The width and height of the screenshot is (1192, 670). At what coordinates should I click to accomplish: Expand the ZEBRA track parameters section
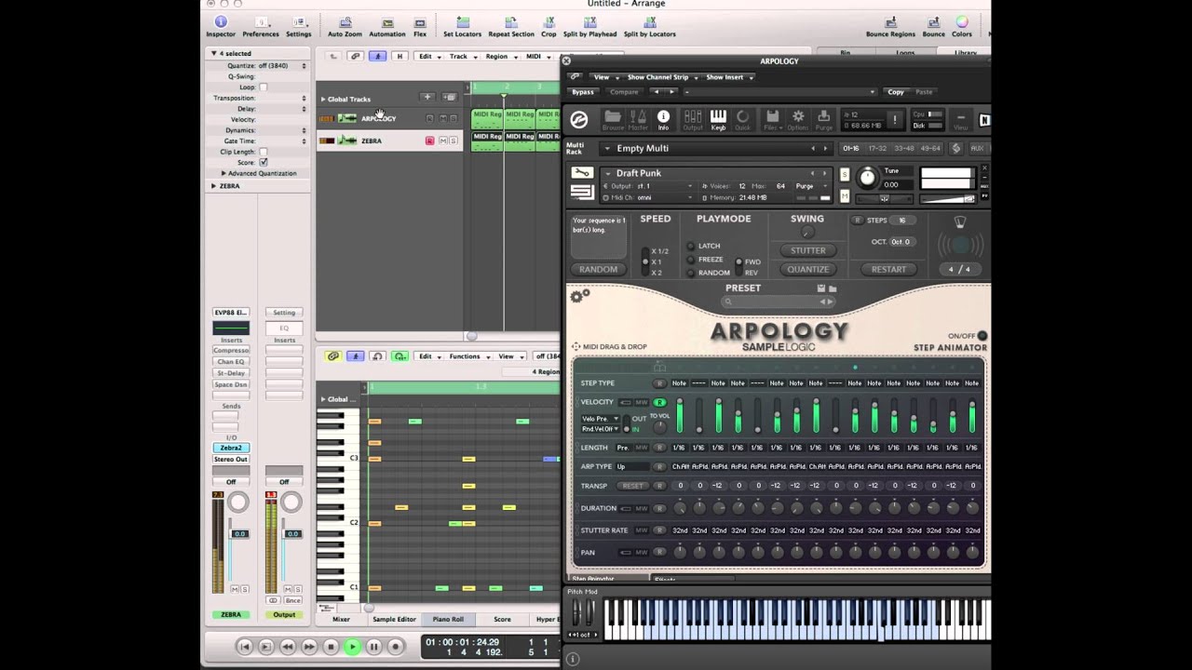(x=214, y=186)
